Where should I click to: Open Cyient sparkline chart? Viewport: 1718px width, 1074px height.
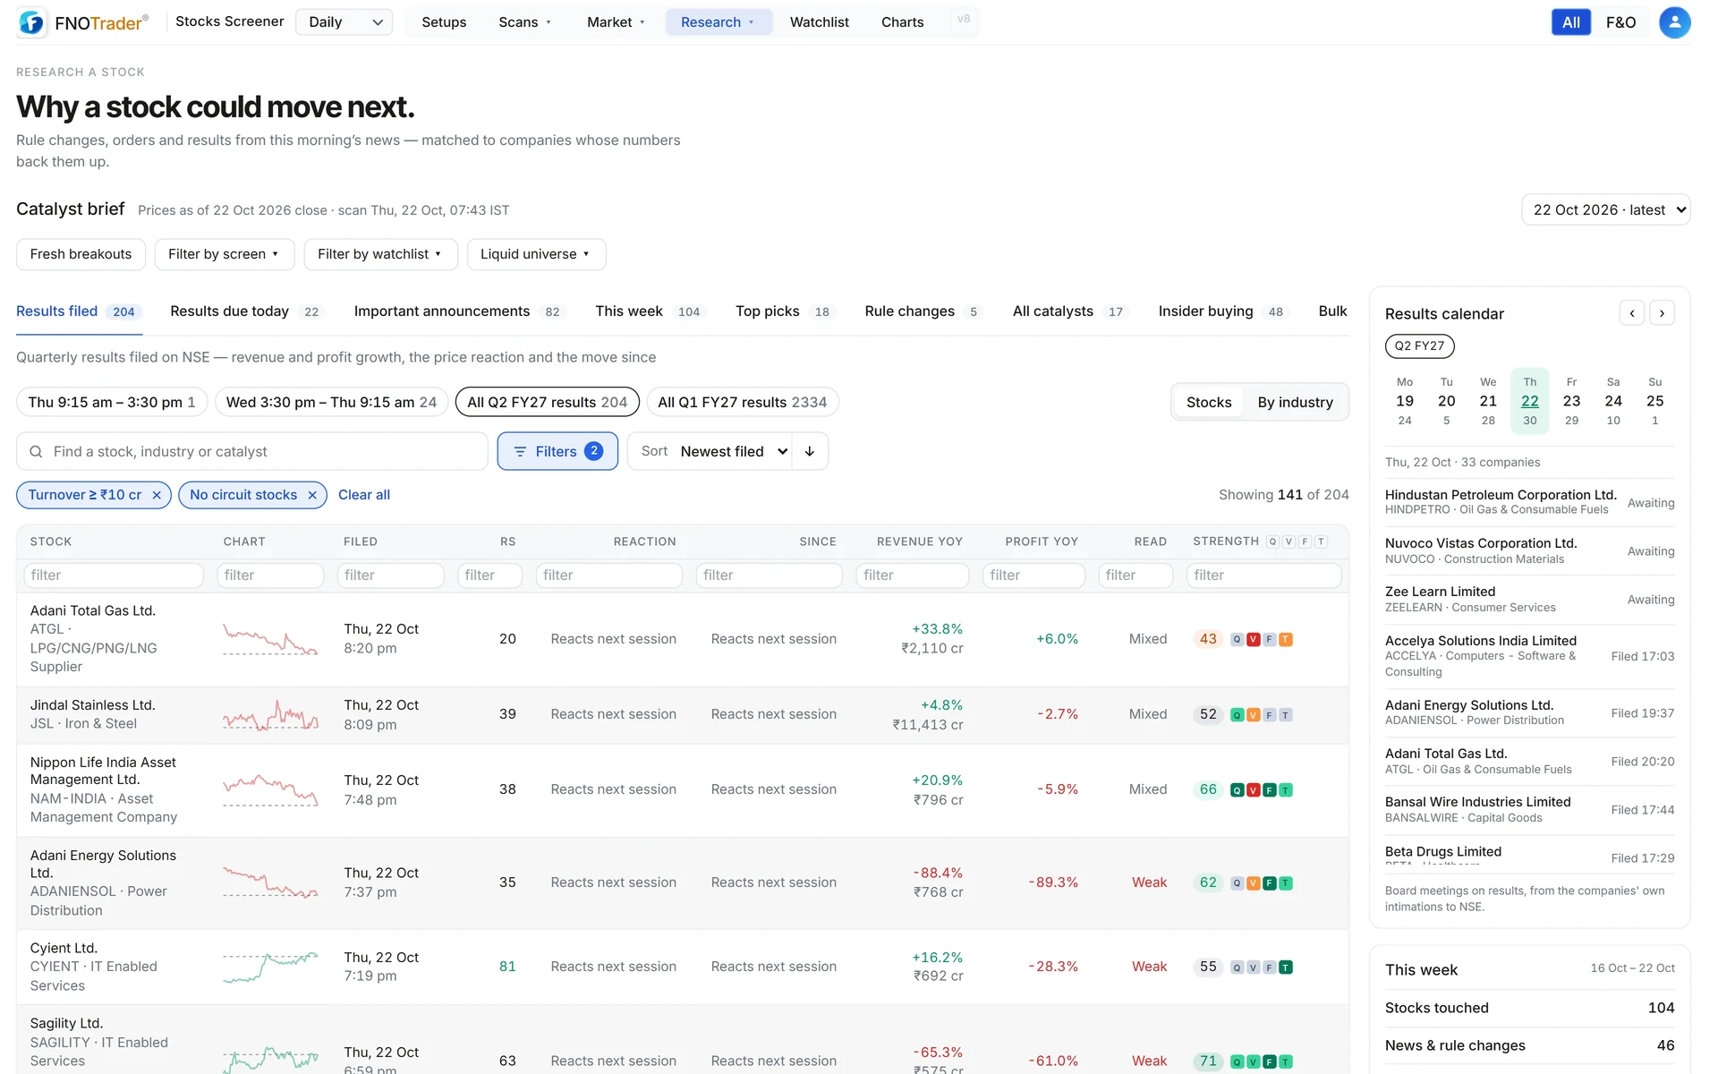pyautogui.click(x=270, y=967)
